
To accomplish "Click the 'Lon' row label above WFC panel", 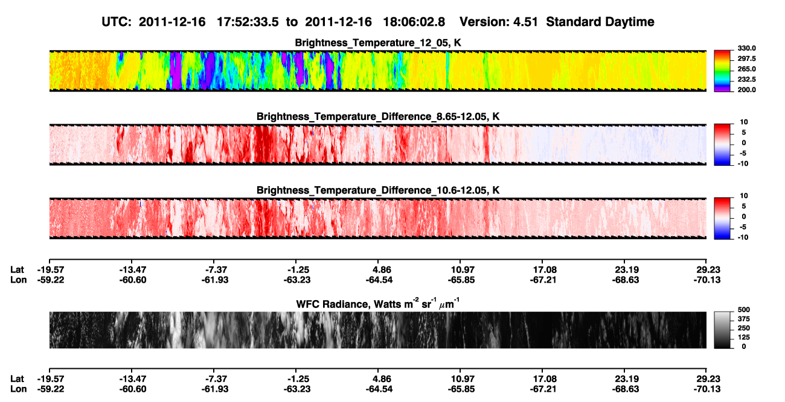I will (17, 280).
